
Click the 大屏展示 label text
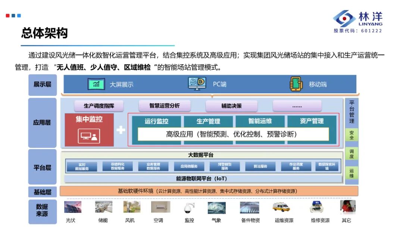click(x=122, y=85)
